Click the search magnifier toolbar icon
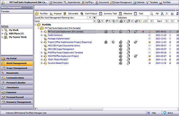The height and width of the screenshot is (116, 179). [x=151, y=14]
